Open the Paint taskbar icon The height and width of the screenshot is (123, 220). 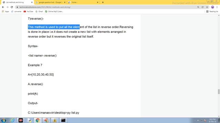(x=46, y=120)
